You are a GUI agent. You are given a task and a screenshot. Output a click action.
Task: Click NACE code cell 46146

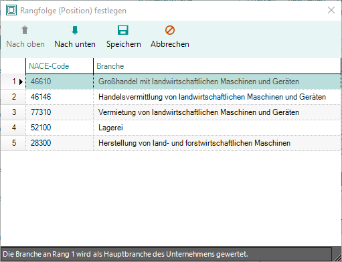tap(60, 97)
